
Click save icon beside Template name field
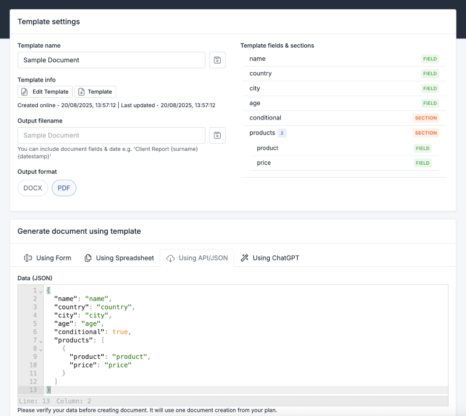pyautogui.click(x=217, y=60)
